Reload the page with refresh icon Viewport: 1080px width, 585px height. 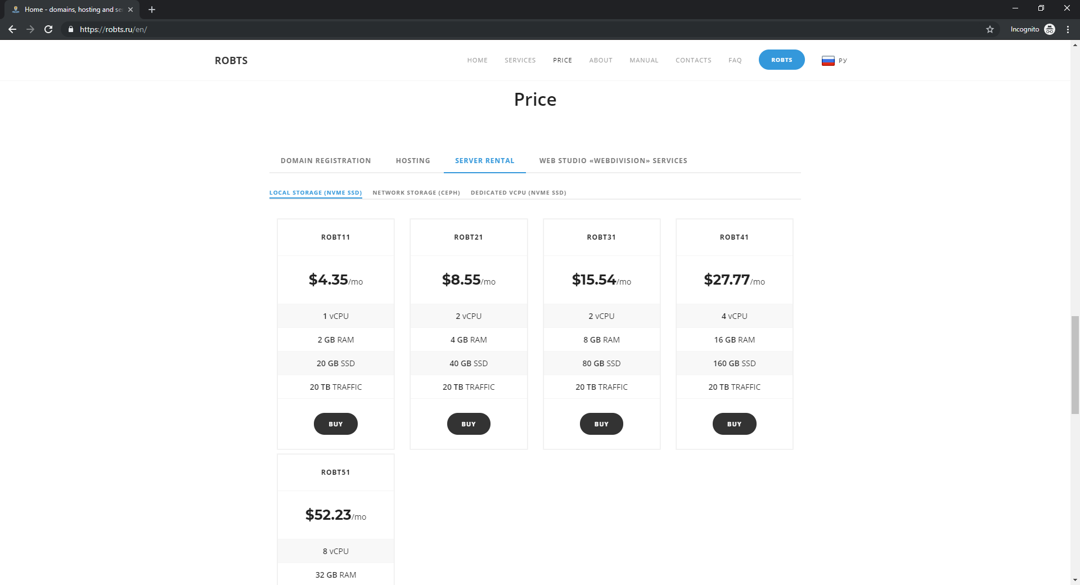click(x=48, y=29)
